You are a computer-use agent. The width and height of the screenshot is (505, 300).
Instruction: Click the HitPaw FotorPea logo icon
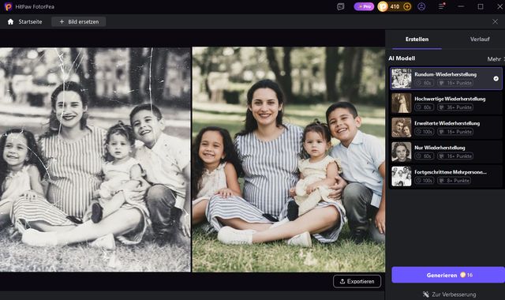[8, 6]
